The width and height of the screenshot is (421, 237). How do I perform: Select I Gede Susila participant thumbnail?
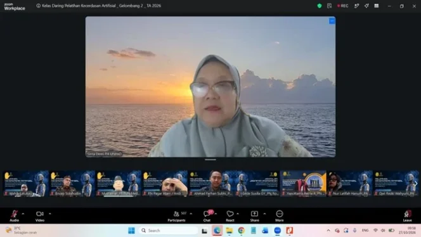point(257,183)
